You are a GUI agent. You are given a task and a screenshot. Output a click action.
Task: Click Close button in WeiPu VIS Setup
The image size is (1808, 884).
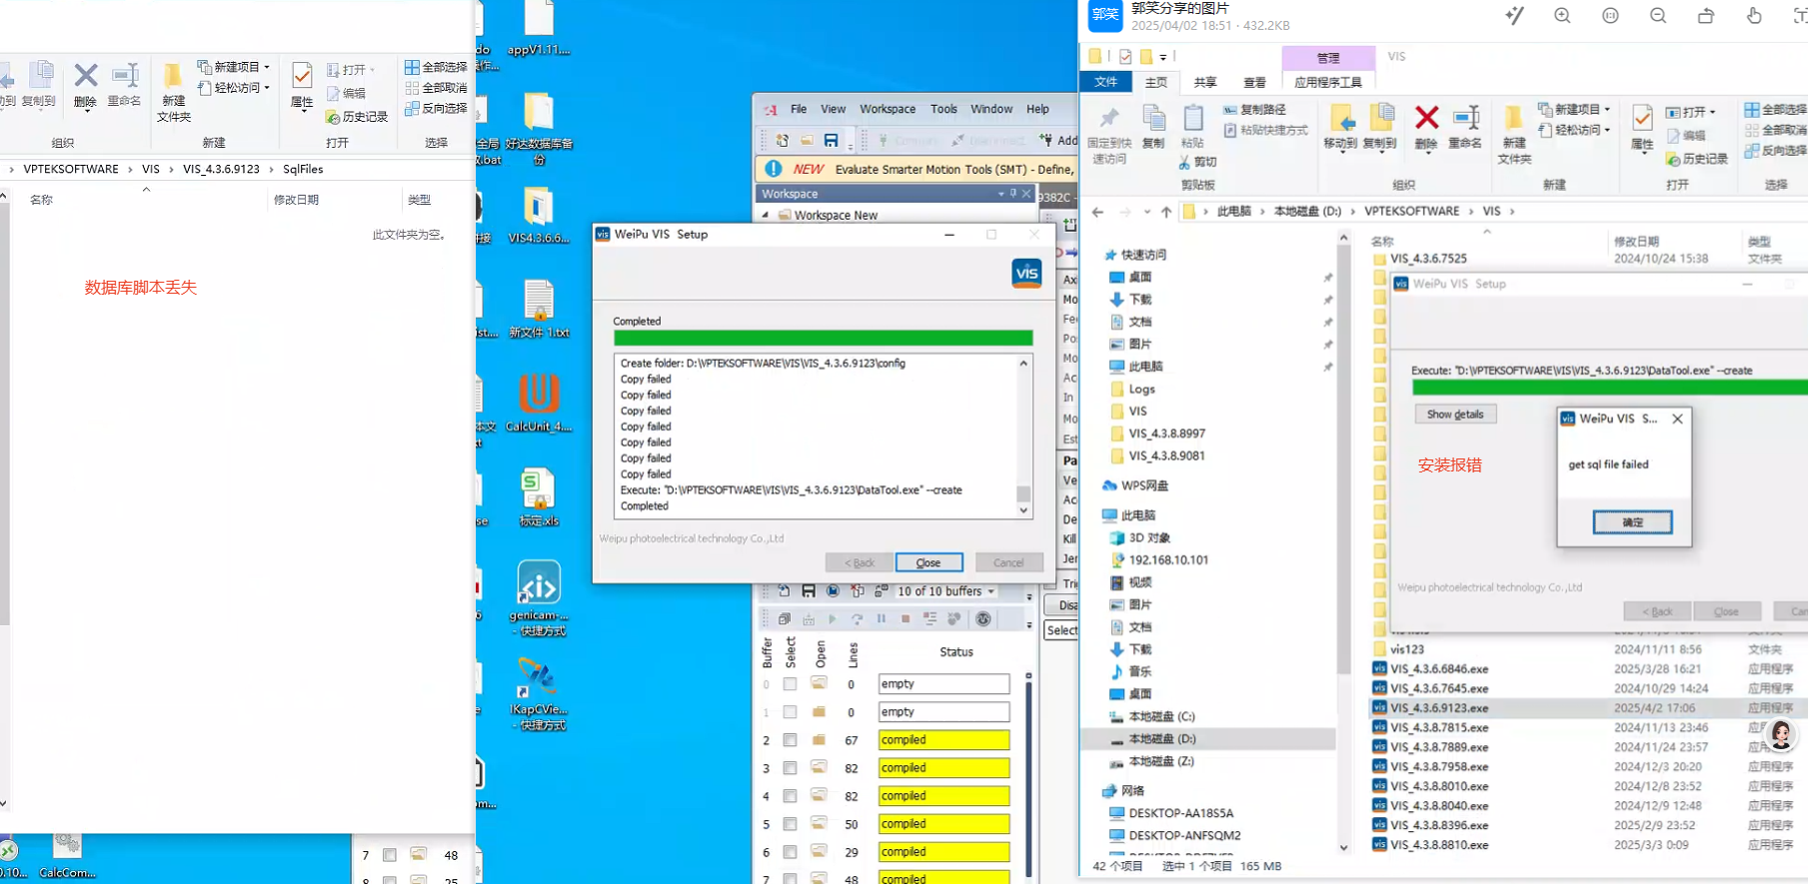click(x=929, y=562)
